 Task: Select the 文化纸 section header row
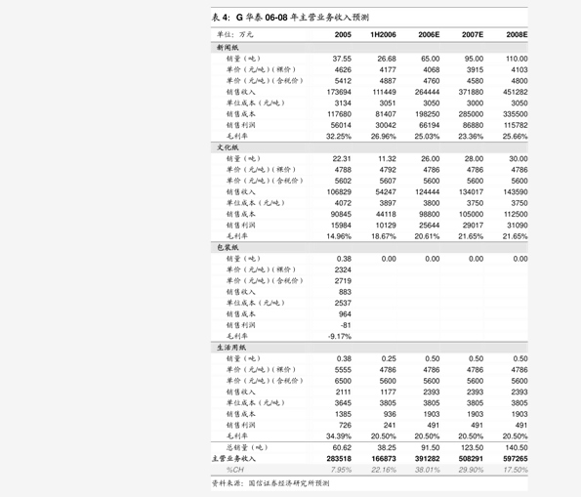(x=369, y=147)
